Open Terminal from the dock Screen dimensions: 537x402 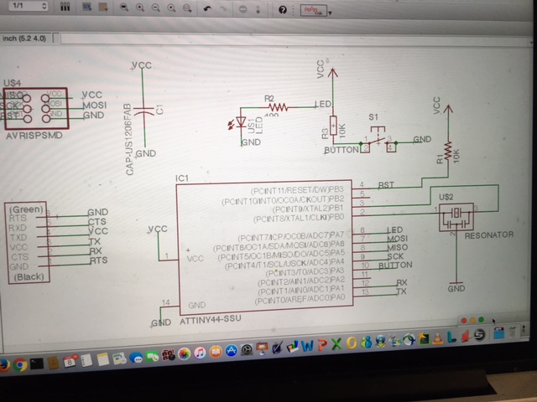[37, 363]
